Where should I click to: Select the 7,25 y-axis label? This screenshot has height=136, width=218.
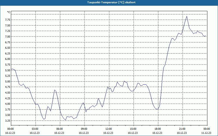(8, 31)
